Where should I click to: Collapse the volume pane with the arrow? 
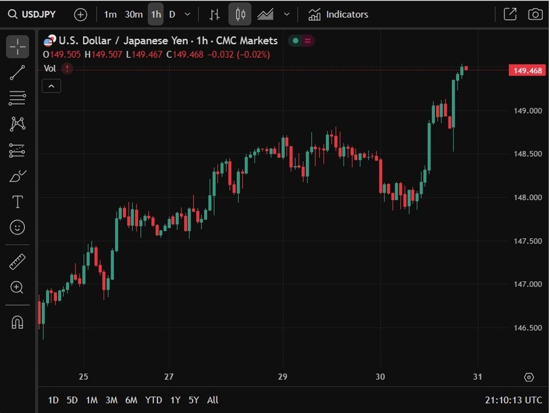click(51, 85)
